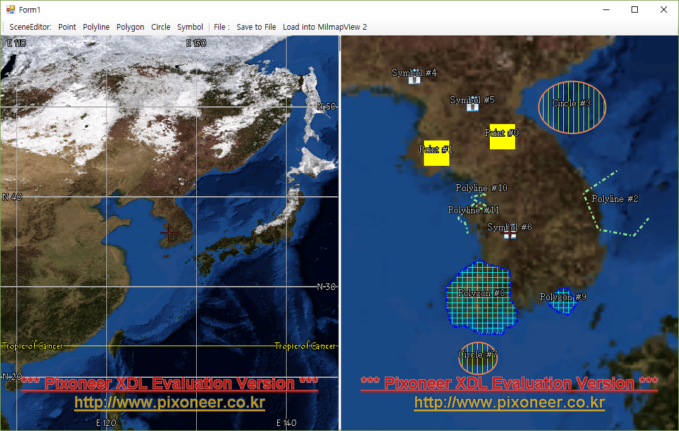Image resolution: width=679 pixels, height=431 pixels.
Task: Pick the Circle tool
Action: click(x=161, y=27)
